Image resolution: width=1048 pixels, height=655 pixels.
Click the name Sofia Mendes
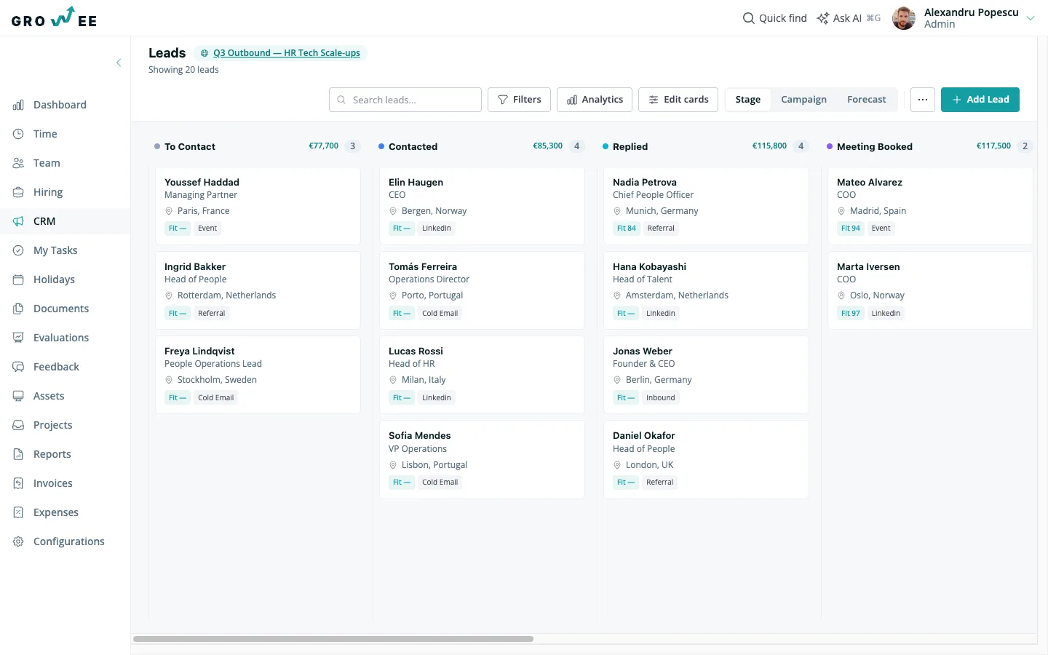[420, 436]
